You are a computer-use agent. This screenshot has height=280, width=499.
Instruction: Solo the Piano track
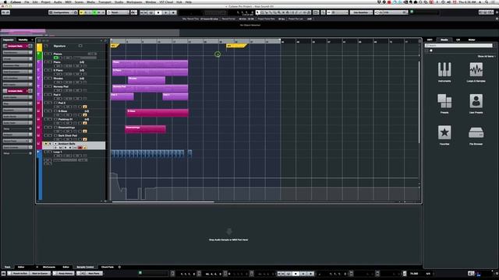50,62
